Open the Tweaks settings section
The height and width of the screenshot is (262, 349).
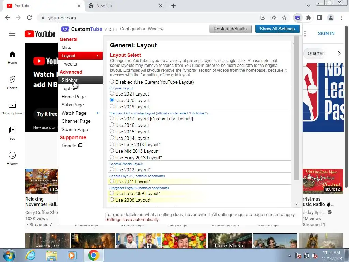80,64
